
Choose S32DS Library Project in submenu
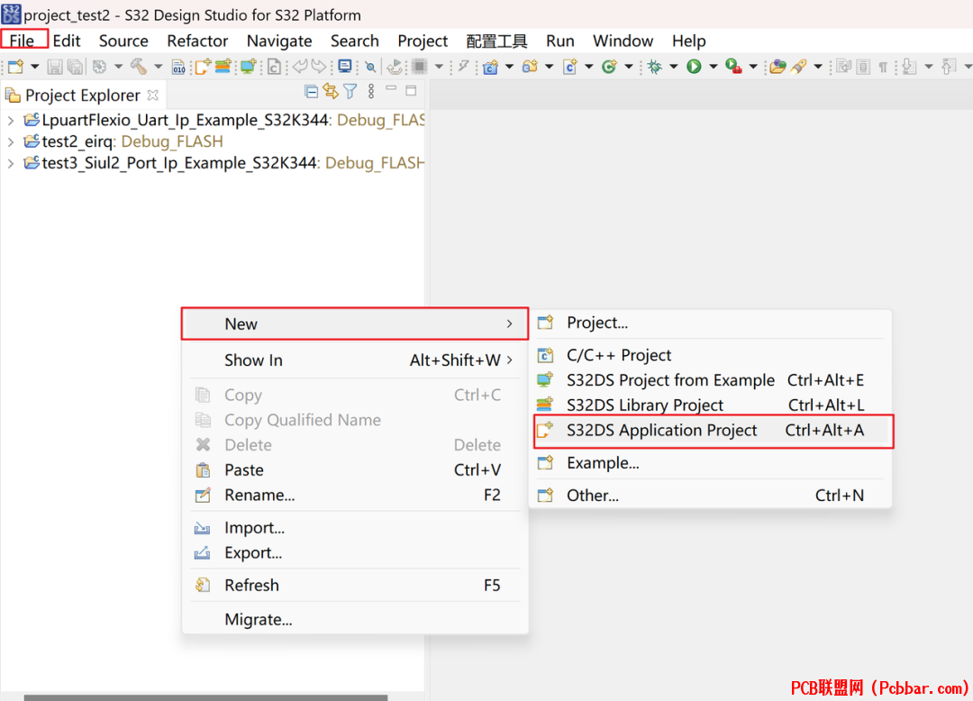click(712, 405)
